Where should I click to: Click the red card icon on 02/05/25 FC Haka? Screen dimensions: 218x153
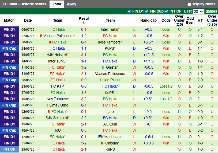point(49,112)
